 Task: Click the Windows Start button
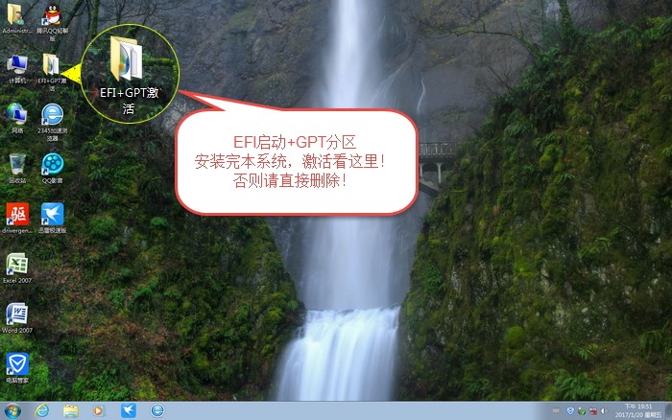point(12,410)
